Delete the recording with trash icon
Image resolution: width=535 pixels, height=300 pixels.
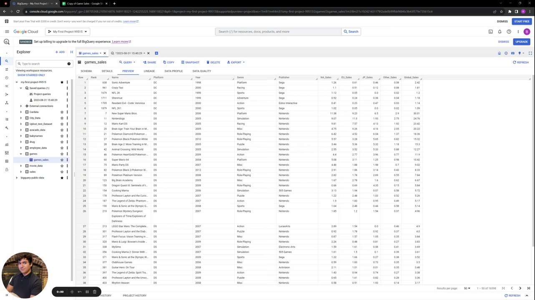click(x=95, y=292)
